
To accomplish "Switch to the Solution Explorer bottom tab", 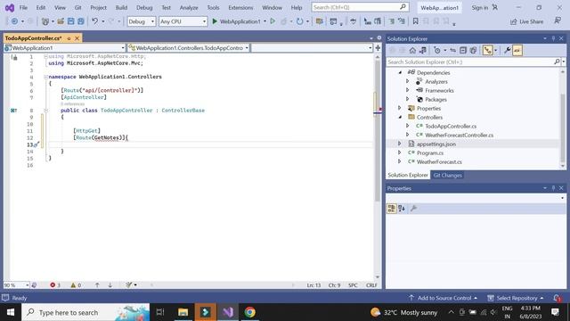I will tap(408, 175).
